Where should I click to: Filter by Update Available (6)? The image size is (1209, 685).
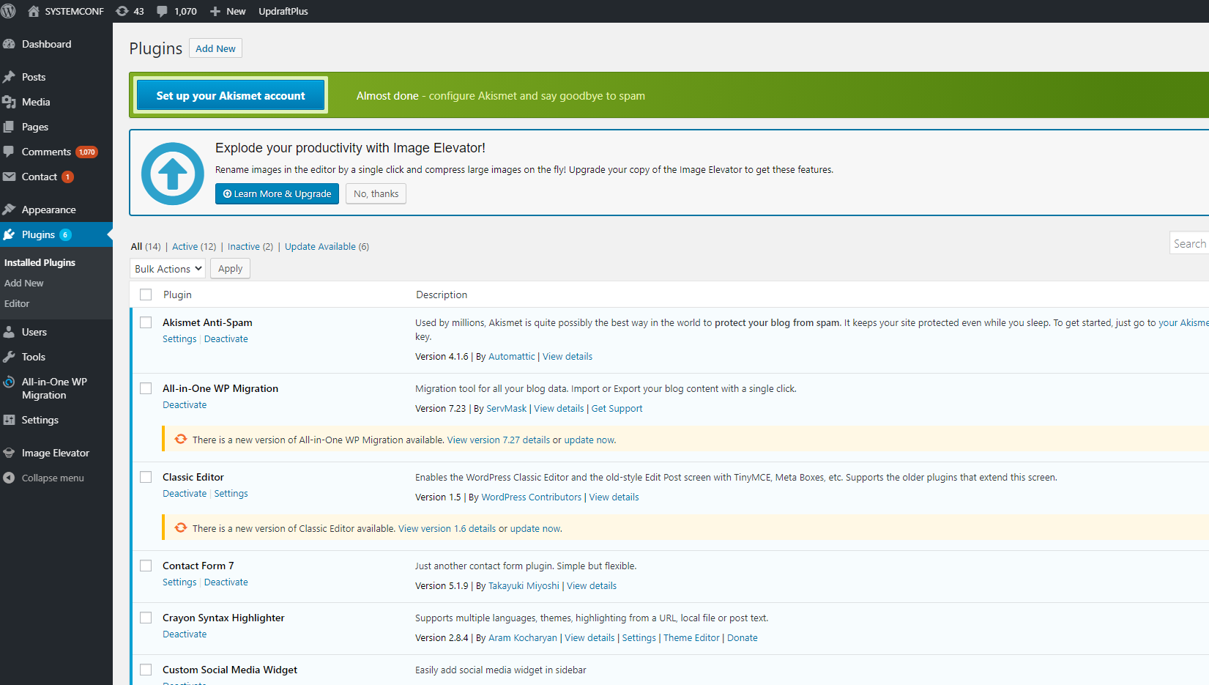click(x=327, y=247)
